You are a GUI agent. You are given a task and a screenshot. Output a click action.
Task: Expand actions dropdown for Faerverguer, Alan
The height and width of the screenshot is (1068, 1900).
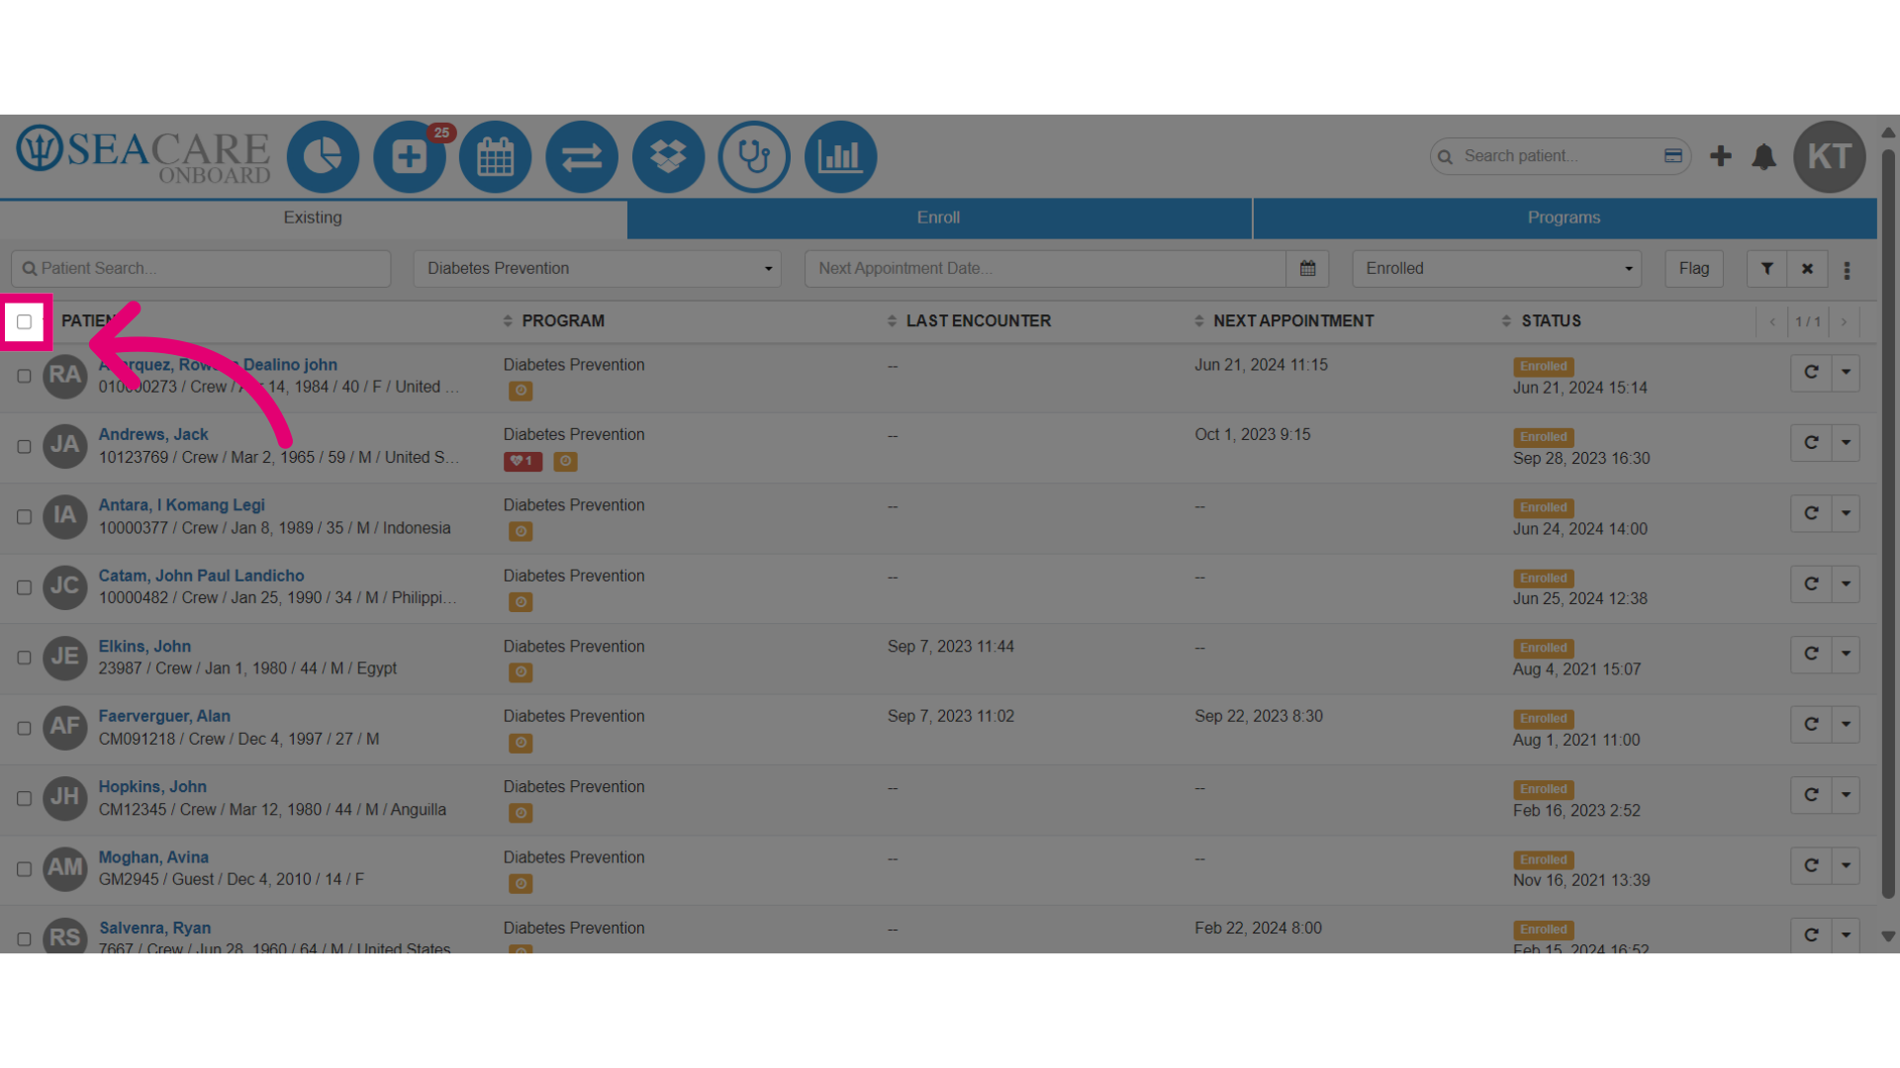[x=1847, y=724]
